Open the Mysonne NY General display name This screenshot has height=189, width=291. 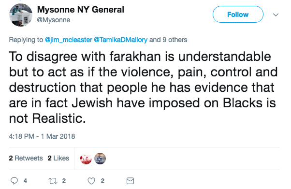click(x=81, y=10)
